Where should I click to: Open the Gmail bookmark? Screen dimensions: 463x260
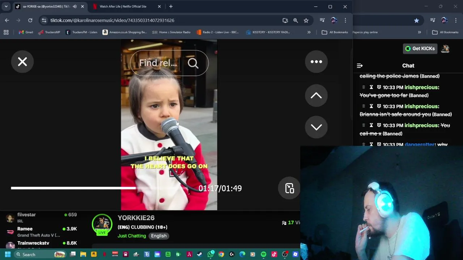pyautogui.click(x=26, y=32)
